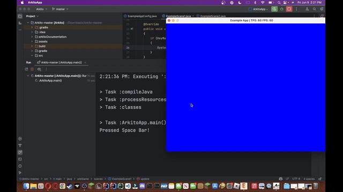Open the Project view dropdown

(32, 16)
